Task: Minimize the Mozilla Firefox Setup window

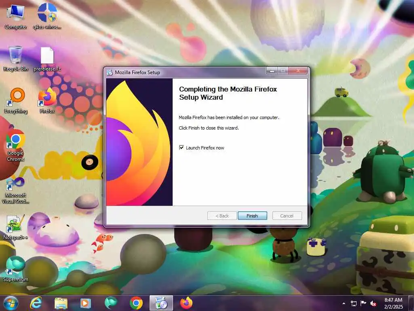Action: point(272,71)
